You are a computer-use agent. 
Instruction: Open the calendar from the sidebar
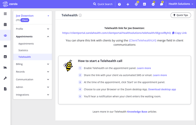5,25
